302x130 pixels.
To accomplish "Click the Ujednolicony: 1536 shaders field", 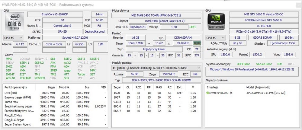I will coord(283,43).
